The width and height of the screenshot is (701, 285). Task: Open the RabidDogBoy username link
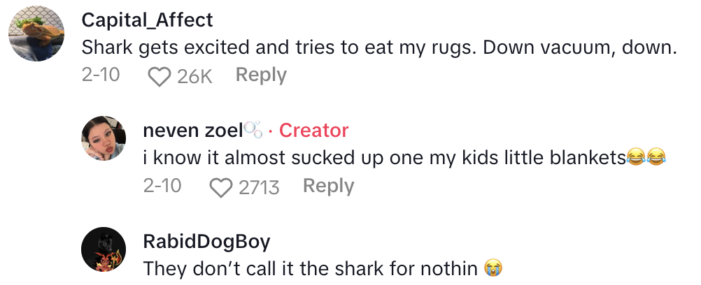(206, 242)
